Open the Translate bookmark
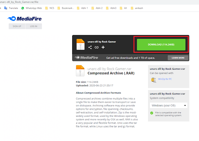The height and width of the screenshot is (141, 199). click(x=11, y=8)
